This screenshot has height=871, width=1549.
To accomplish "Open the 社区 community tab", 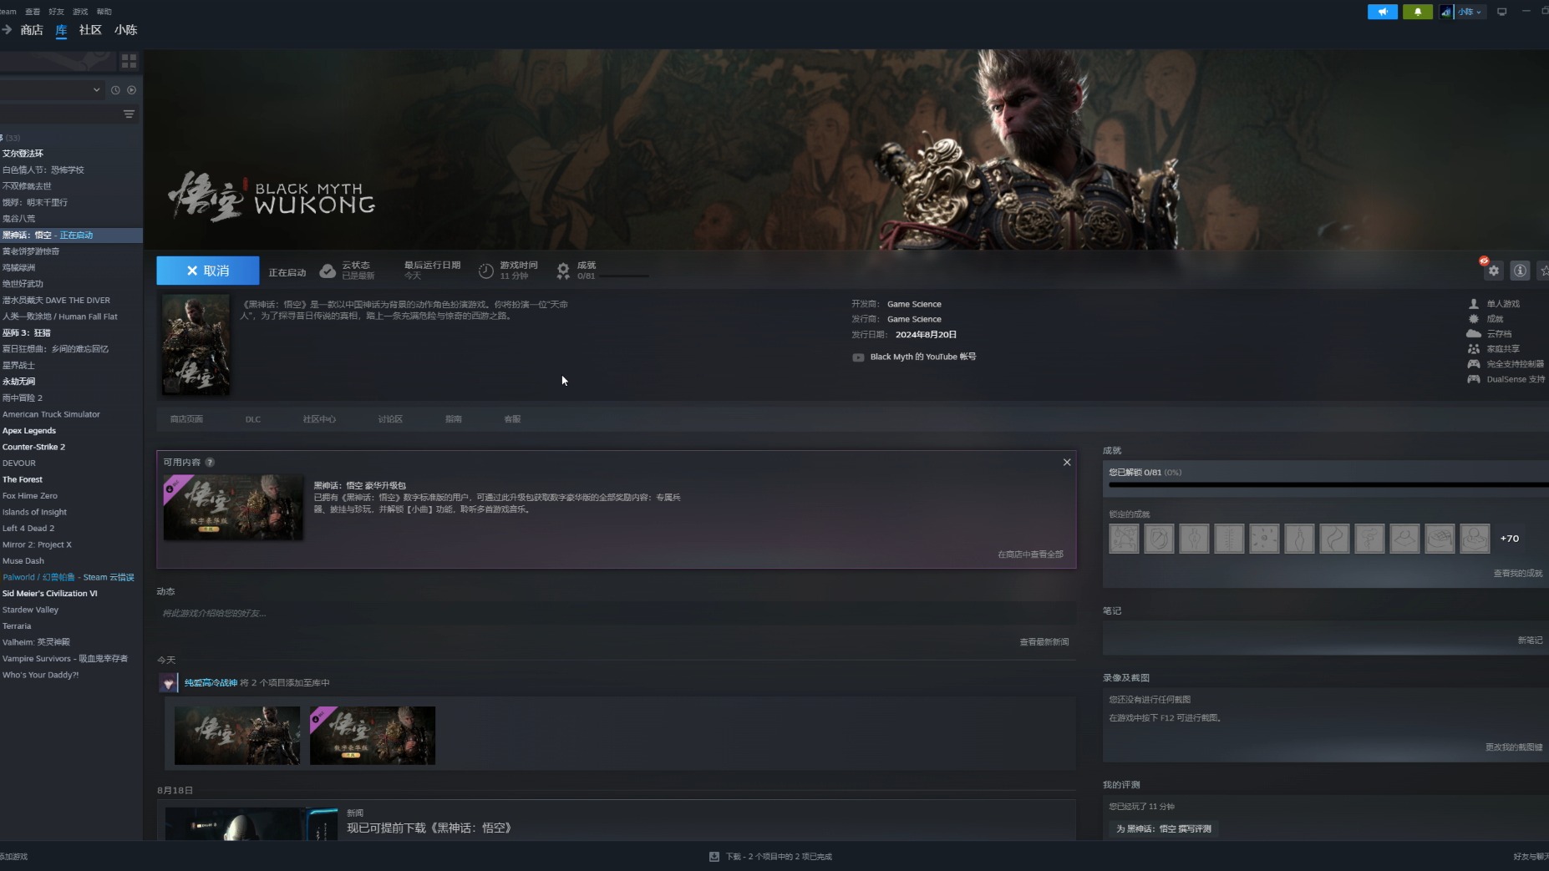I will 90,29.
